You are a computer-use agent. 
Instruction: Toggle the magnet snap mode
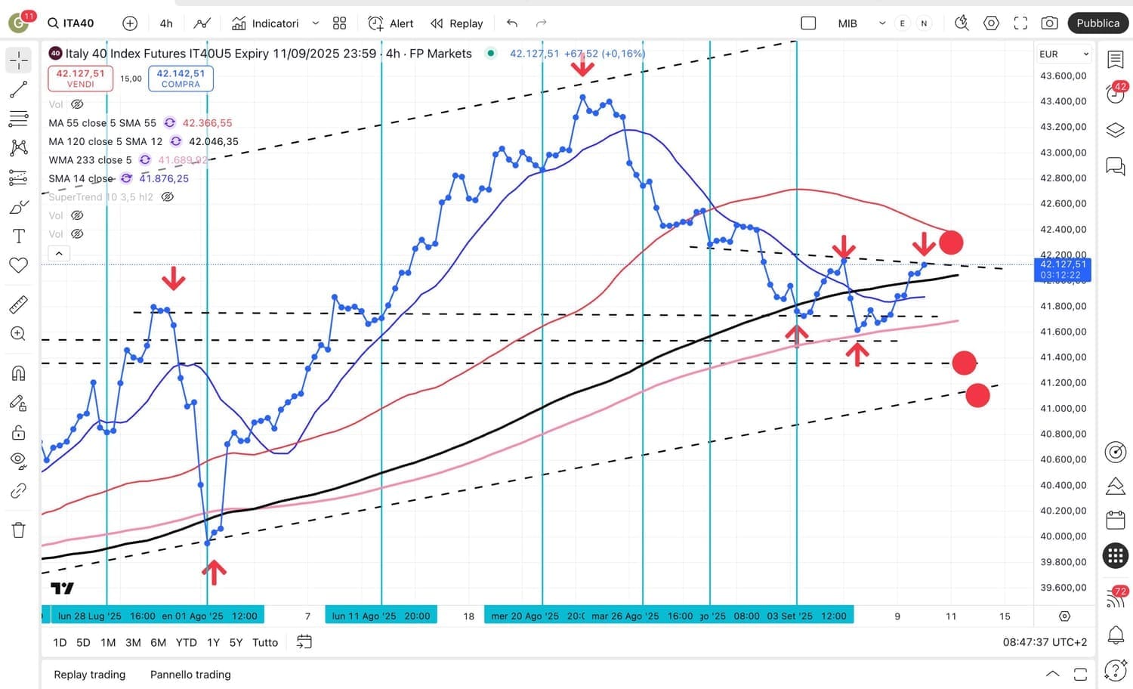[19, 373]
